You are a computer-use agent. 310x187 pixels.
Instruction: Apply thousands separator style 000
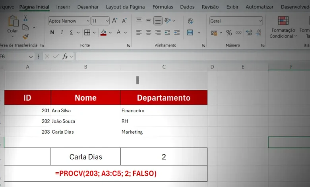(238, 33)
